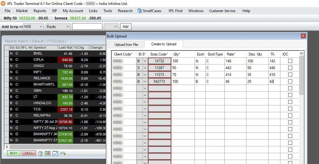Open the chart icon in Market Watch
The height and width of the screenshot is (164, 319).
click(x=55, y=153)
